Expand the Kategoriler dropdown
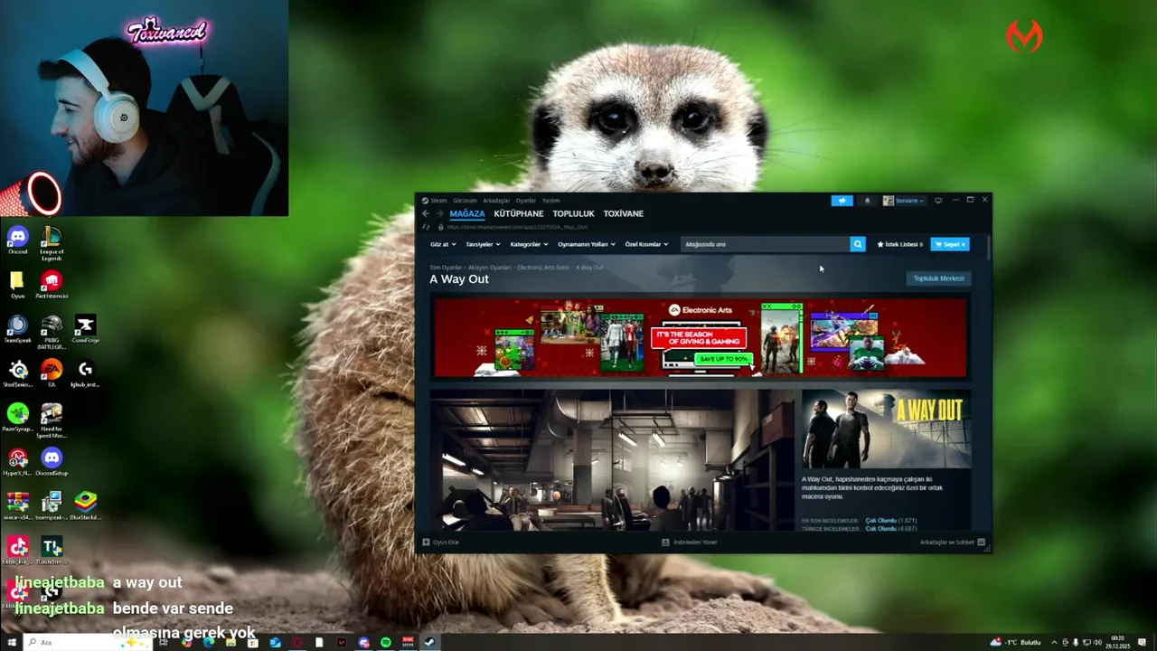 coord(529,244)
